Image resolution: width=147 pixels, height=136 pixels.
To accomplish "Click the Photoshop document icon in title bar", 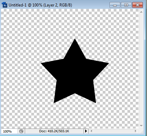I will [x=4, y=5].
